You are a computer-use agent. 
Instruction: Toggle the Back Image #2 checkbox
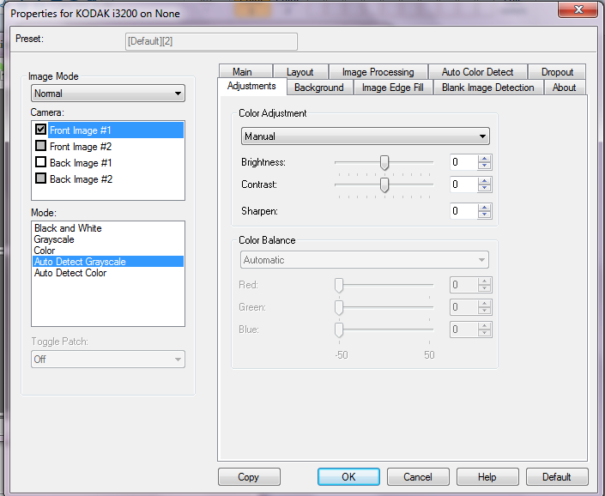[40, 178]
